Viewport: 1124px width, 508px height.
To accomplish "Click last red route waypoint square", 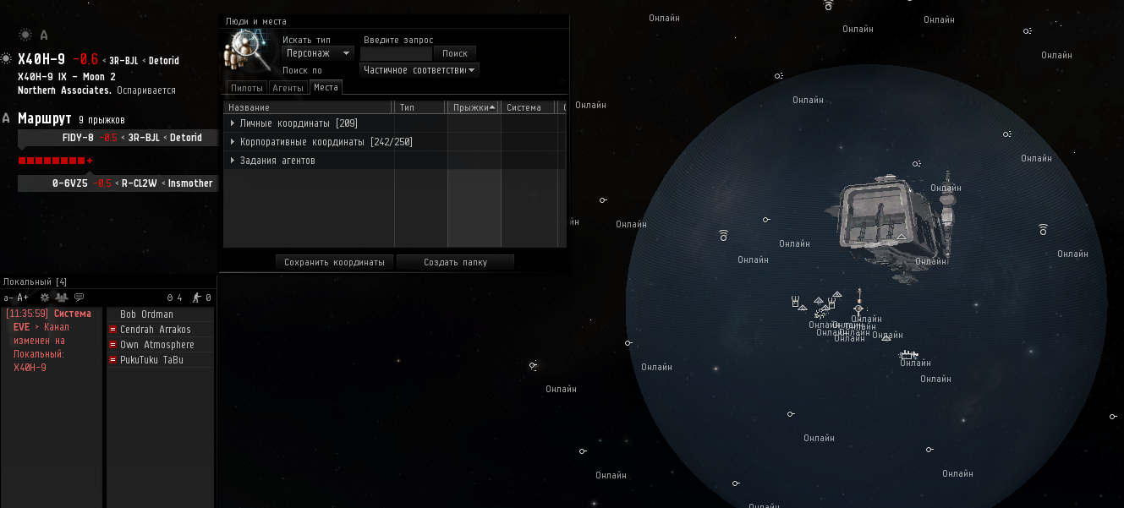I will [x=81, y=161].
